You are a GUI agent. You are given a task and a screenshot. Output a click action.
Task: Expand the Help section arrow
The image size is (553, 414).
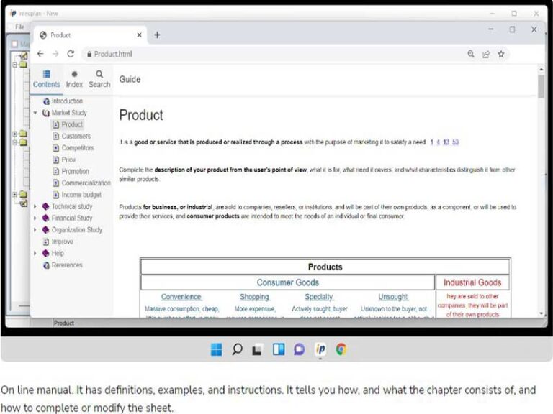coord(35,253)
